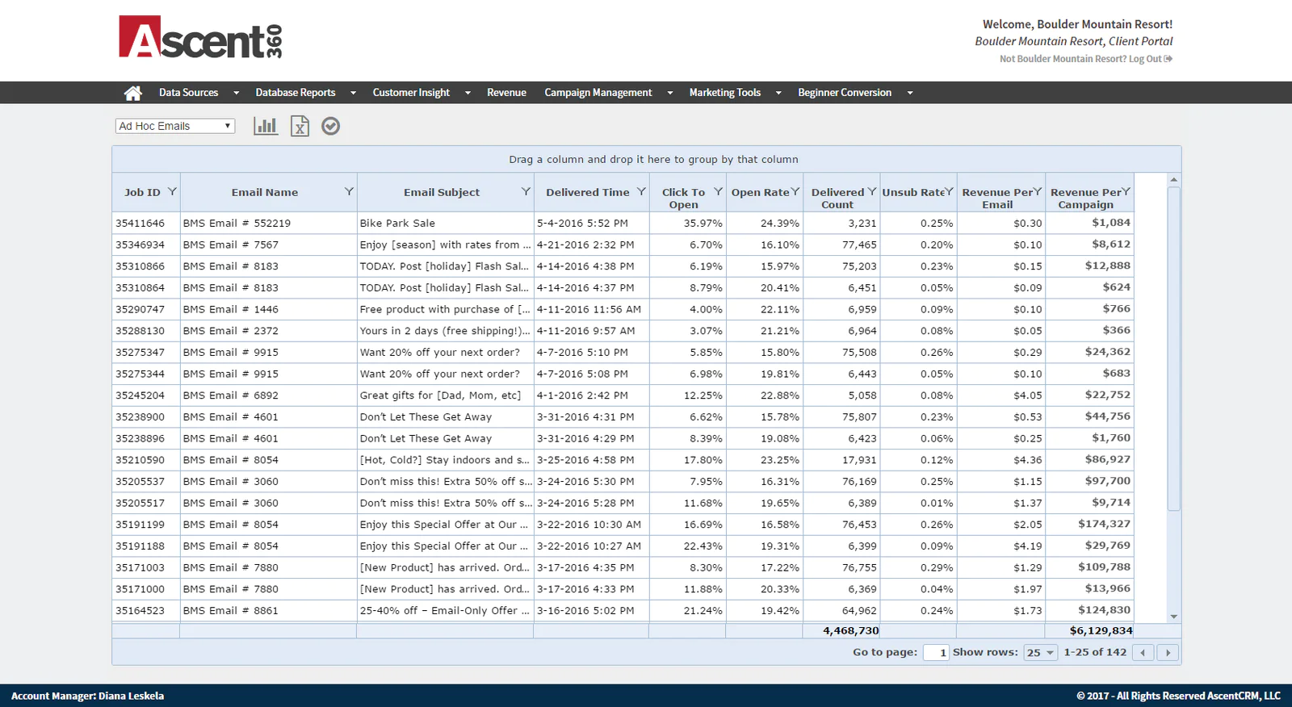Image resolution: width=1292 pixels, height=707 pixels.
Task: Select the 'BMS Email # 6892' cell
Action: 268,395
